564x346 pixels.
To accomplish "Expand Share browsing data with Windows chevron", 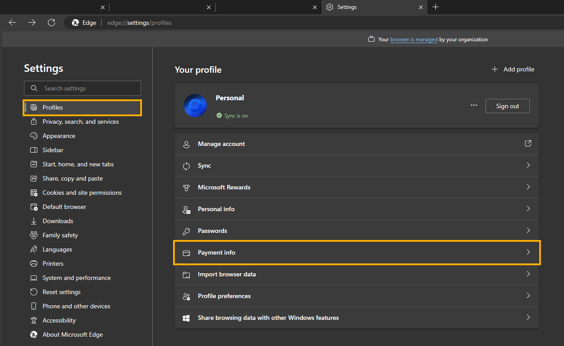I will tap(528, 317).
